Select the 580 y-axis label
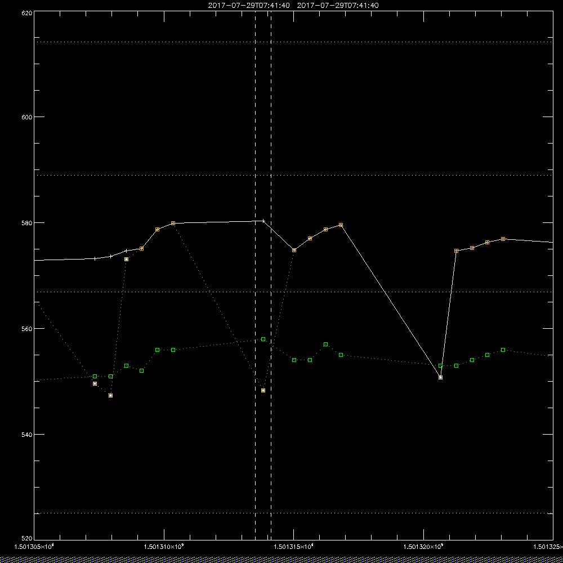Viewport: 563px width, 563px height. tap(27, 222)
